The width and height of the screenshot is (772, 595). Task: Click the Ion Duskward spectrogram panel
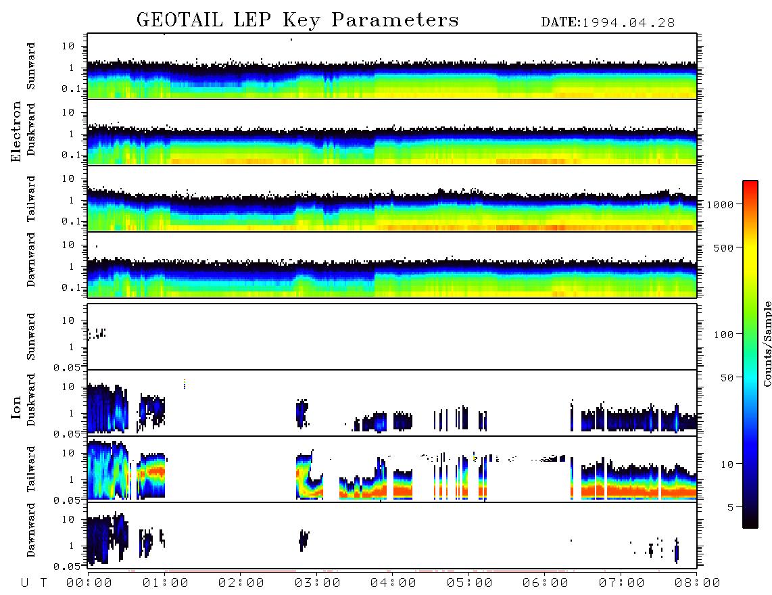pos(392,402)
